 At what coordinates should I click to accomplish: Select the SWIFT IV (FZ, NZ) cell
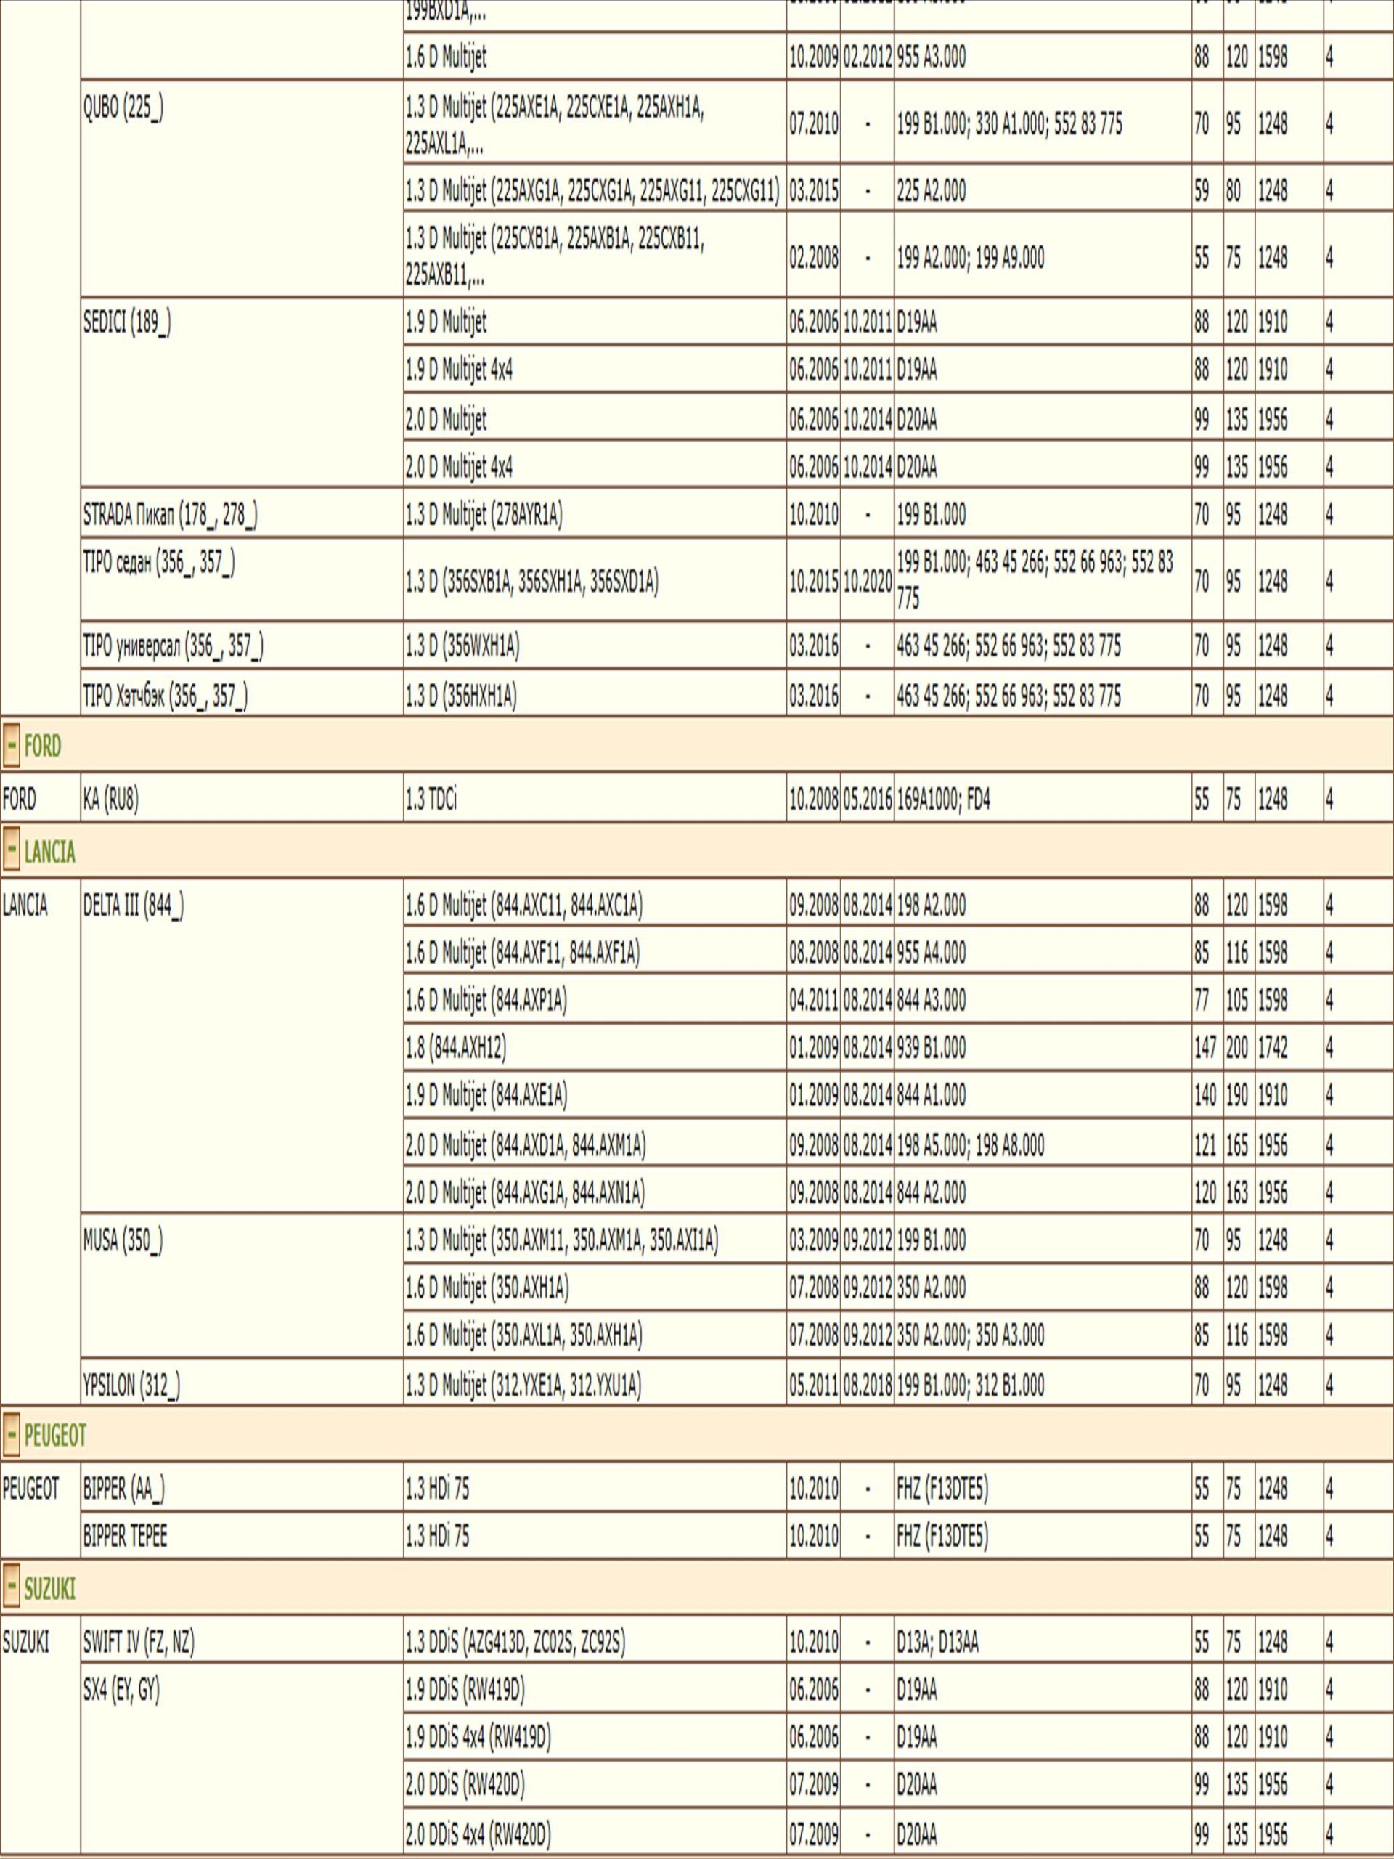coord(138,1642)
